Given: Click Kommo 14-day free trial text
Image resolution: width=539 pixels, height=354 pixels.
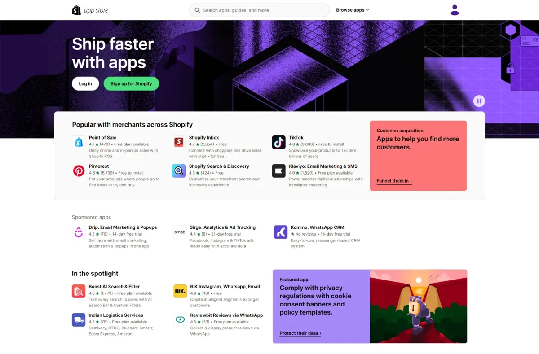Looking at the screenshot, I should click(336, 234).
